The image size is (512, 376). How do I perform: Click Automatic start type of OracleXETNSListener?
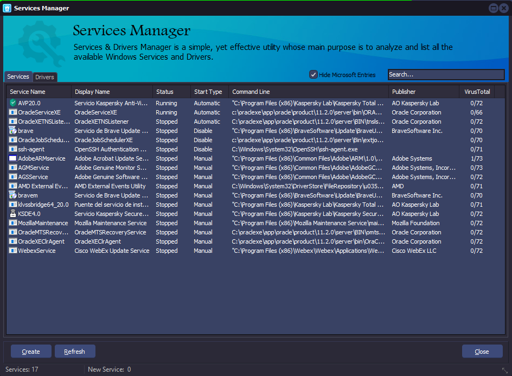tap(207, 121)
